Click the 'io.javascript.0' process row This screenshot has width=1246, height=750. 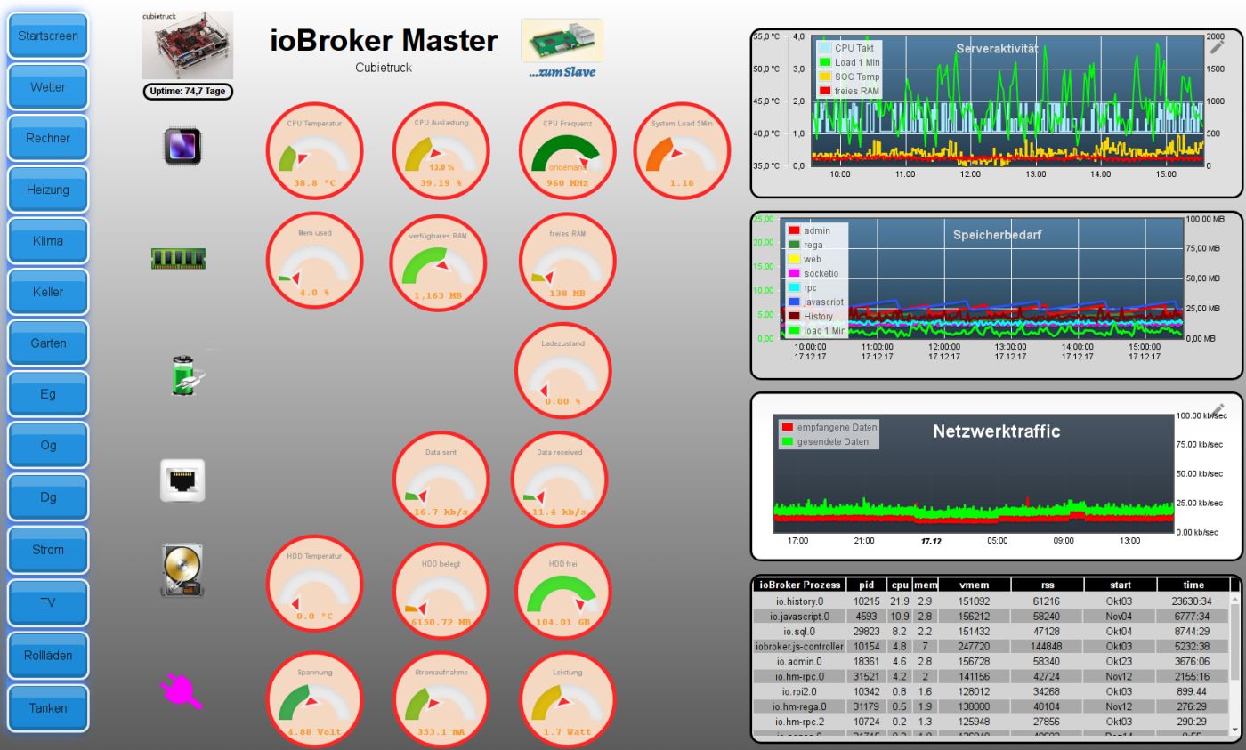pos(991,616)
